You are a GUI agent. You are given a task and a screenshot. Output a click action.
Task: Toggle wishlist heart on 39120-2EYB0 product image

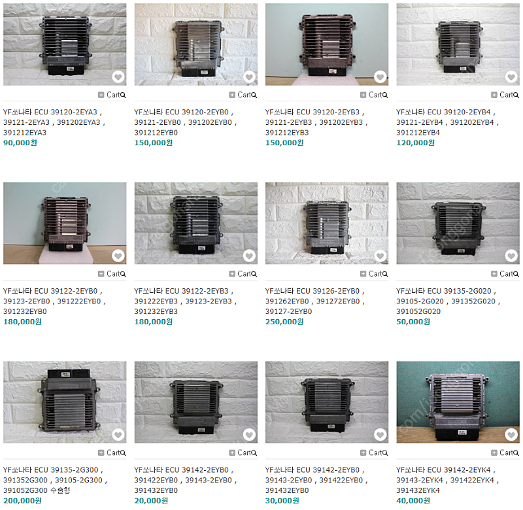(249, 77)
